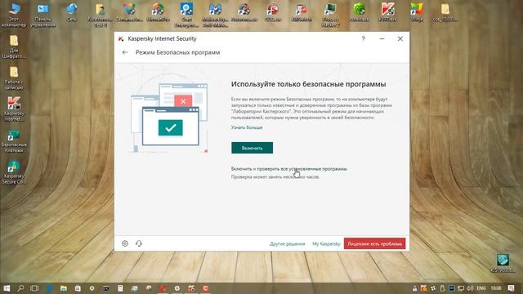Select Работа с записью folder on desktop

14,78
